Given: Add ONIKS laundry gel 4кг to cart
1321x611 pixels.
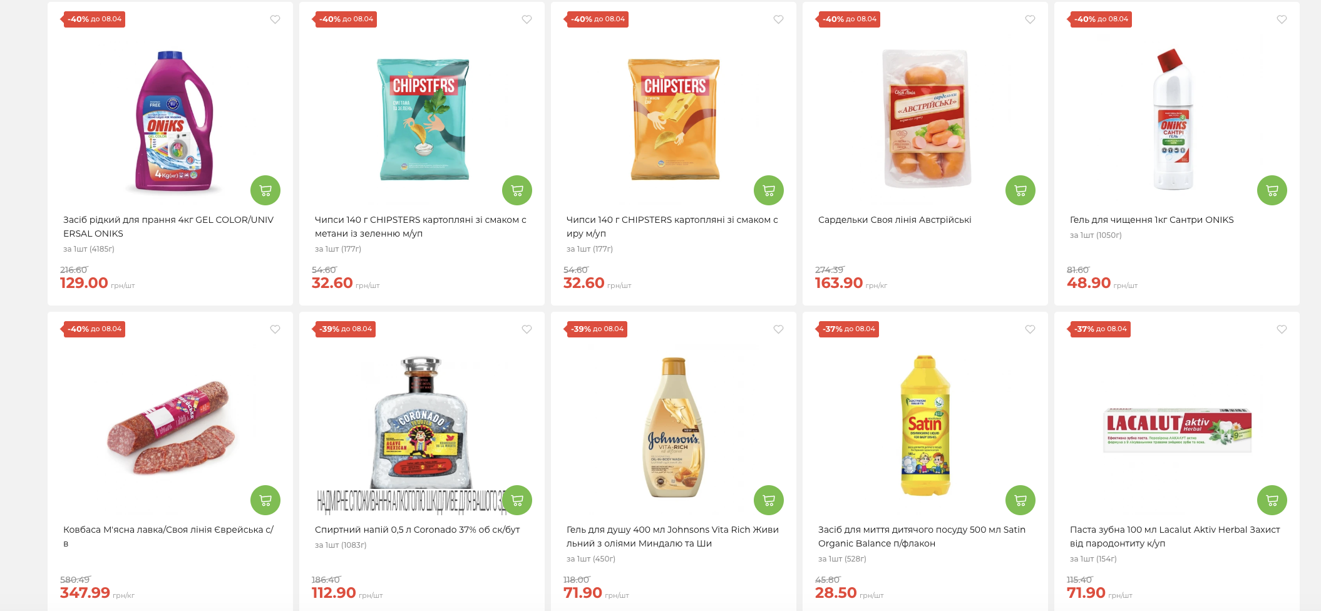Looking at the screenshot, I should pos(265,190).
